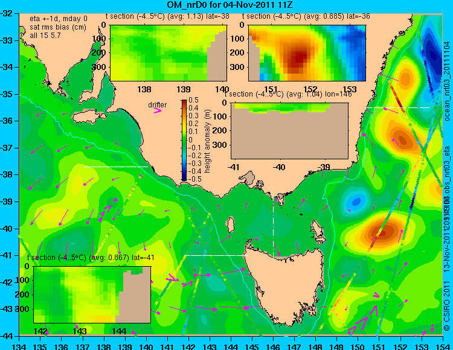This screenshot has width=453, height=350.
Task: Click the 138 tick in lat=-38 inset
Action: click(x=144, y=89)
